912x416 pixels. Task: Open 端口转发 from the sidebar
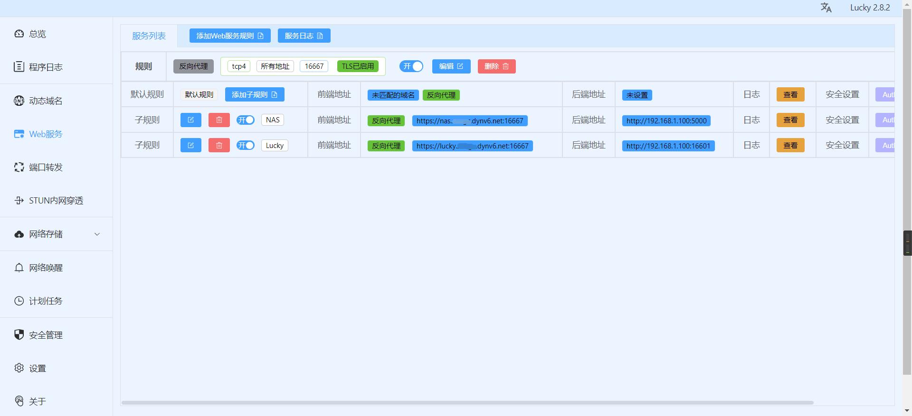coord(45,167)
